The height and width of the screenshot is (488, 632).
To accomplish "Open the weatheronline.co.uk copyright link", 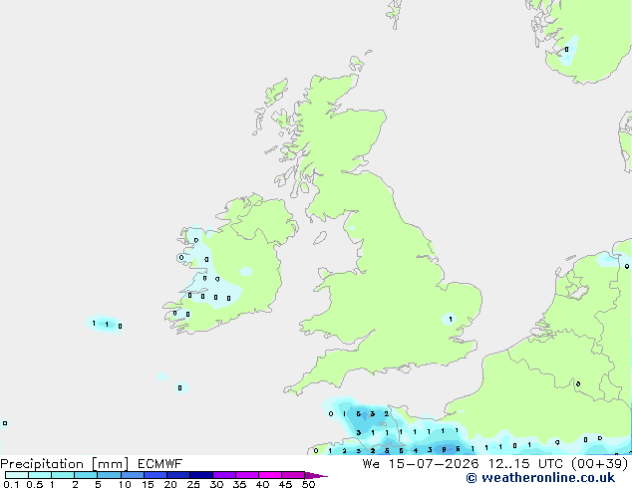I will [x=540, y=478].
